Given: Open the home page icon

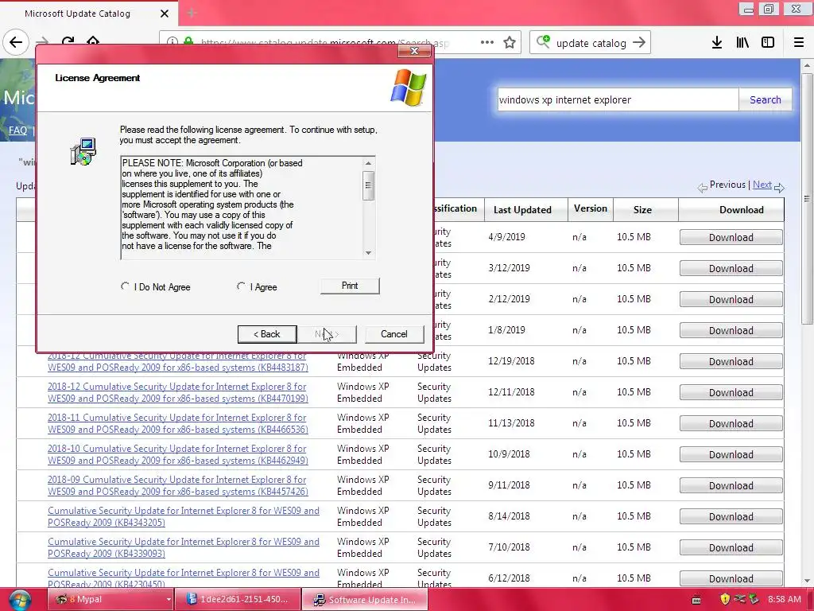Looking at the screenshot, I should coord(93,40).
